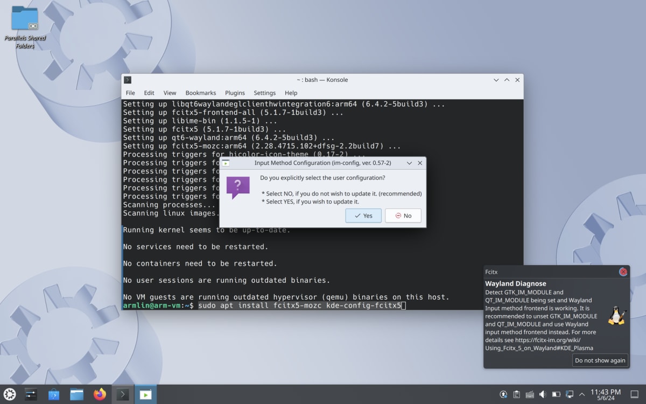Click Yes in Input Method Configuration dialog

[x=363, y=215]
